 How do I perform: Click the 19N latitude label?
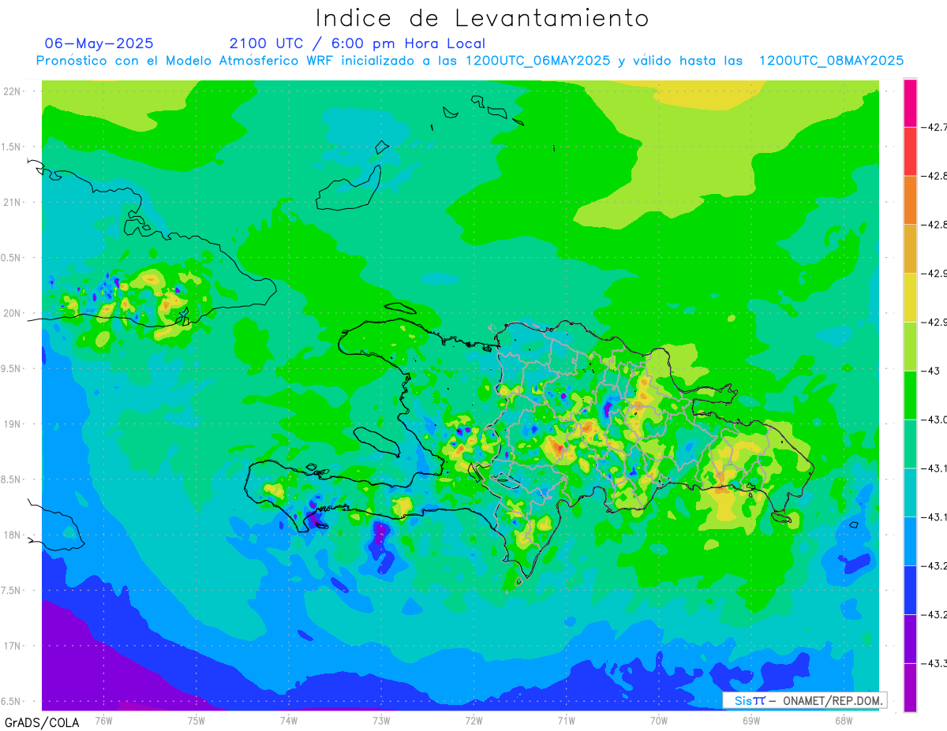(13, 424)
